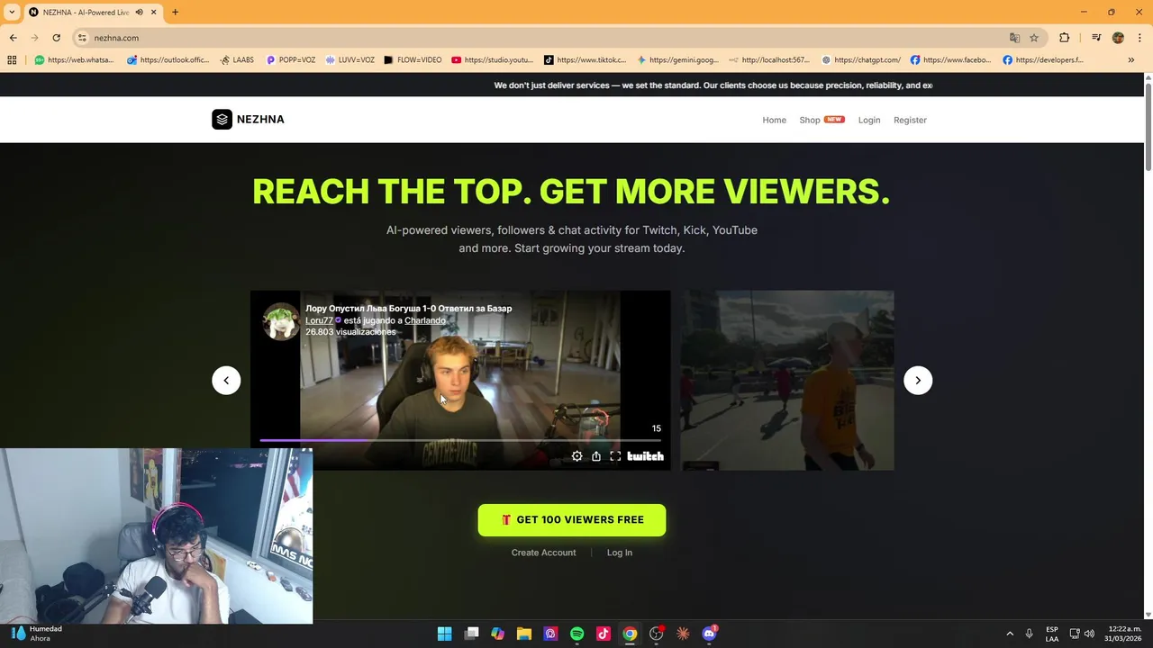Open Discord from the taskbar

tap(709, 634)
